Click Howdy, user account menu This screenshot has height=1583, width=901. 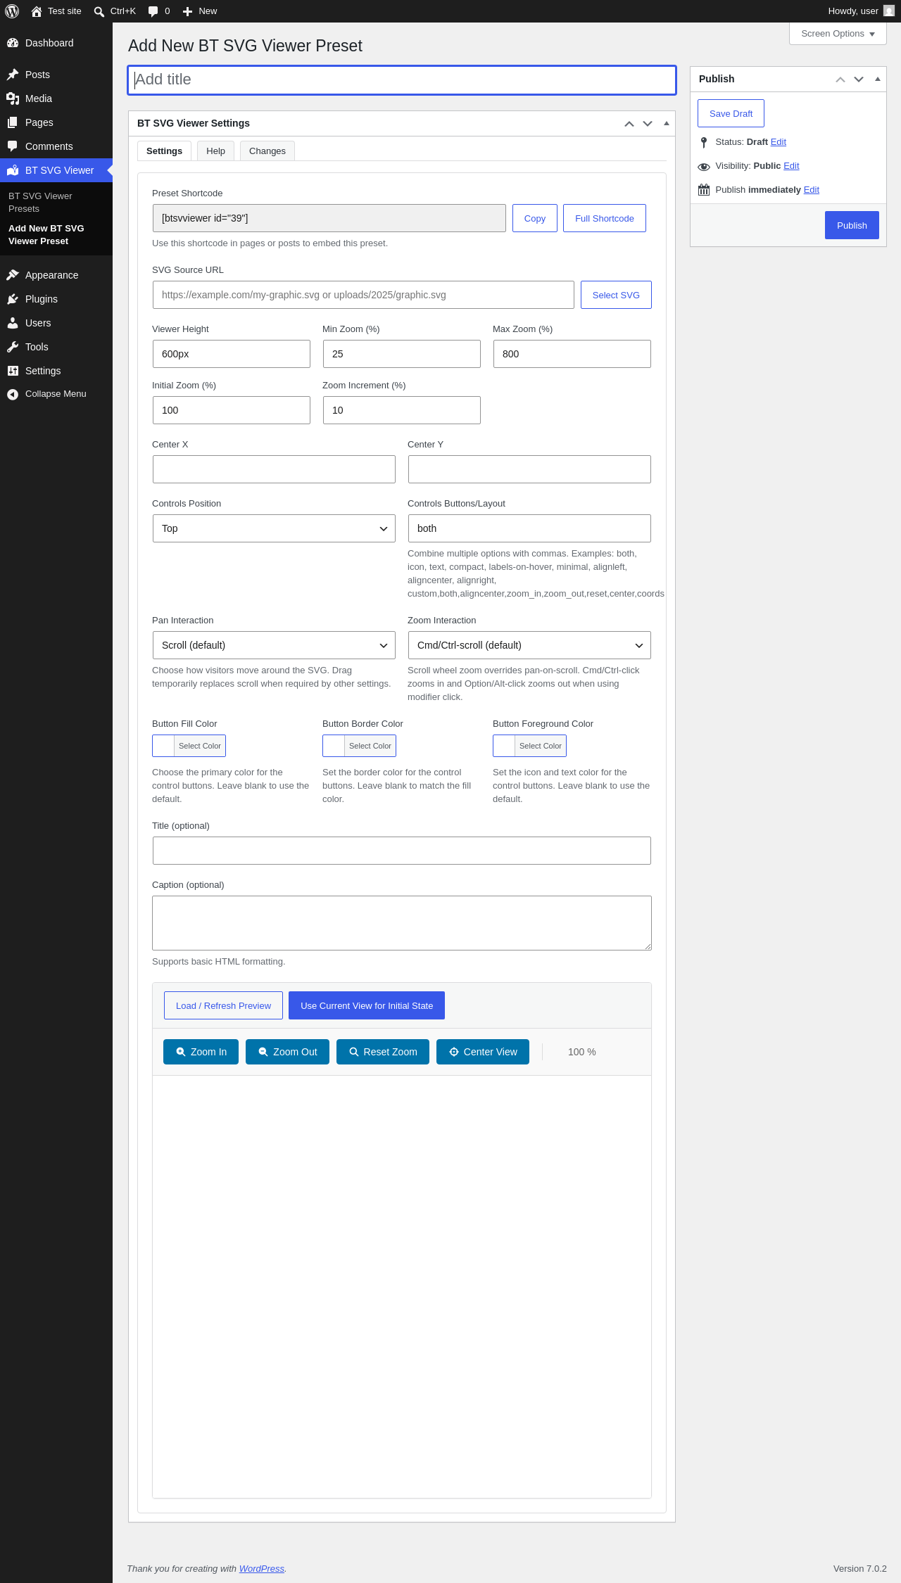(861, 11)
